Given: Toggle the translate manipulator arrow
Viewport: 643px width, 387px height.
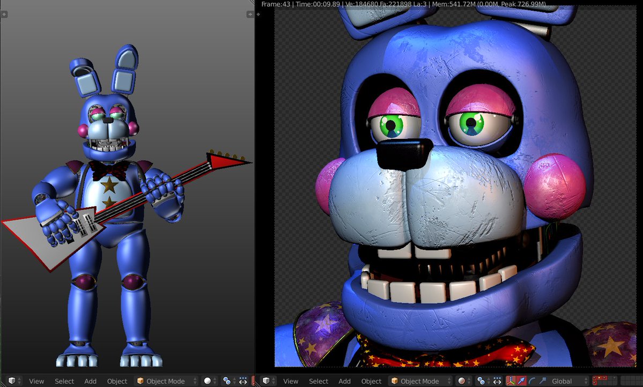Looking at the screenshot, I should 521,381.
